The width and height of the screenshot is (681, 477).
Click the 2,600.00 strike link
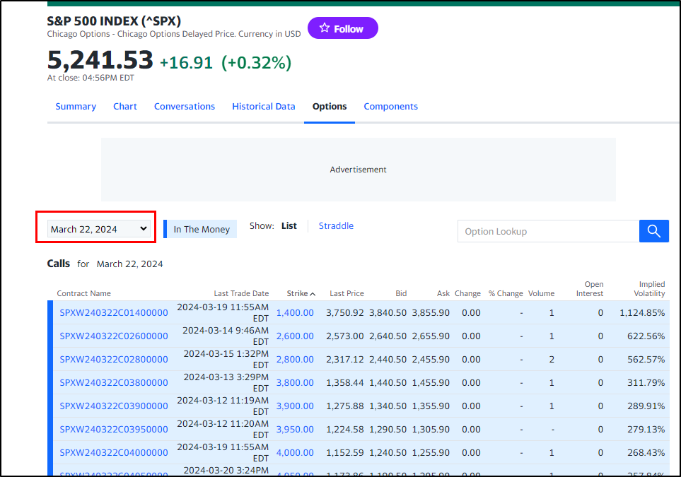295,336
